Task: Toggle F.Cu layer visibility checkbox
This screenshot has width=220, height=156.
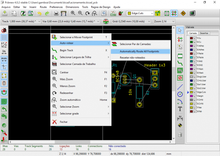Action: tap(195, 38)
